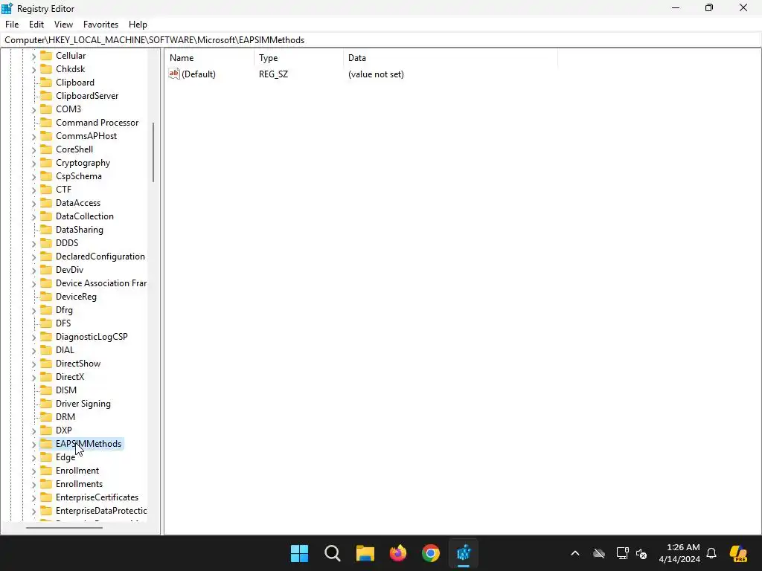Select the ClipboardServer folder icon
The image size is (762, 571).
[x=46, y=96]
